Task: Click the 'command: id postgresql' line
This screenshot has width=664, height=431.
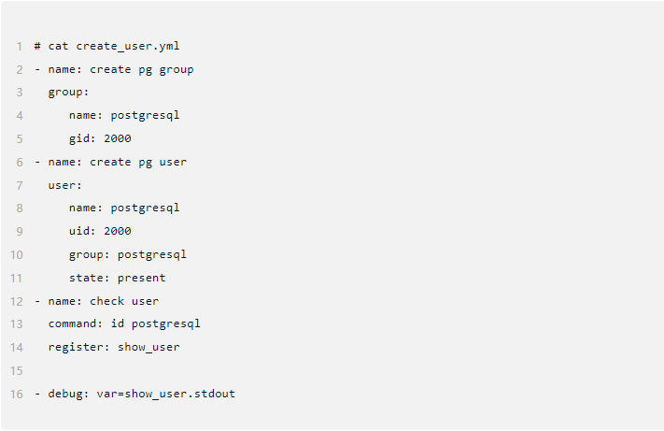Action: point(124,323)
